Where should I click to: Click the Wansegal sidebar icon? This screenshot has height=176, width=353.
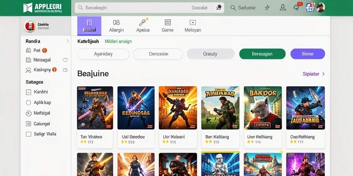[x=28, y=60]
